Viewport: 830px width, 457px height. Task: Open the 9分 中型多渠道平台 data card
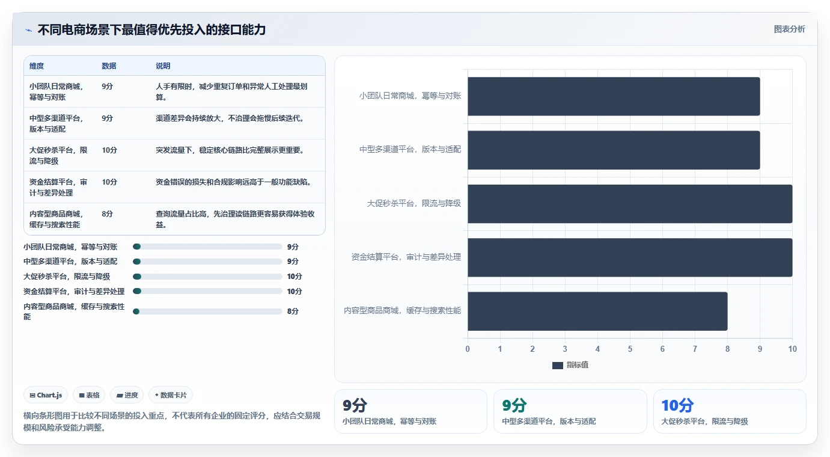pyautogui.click(x=570, y=411)
